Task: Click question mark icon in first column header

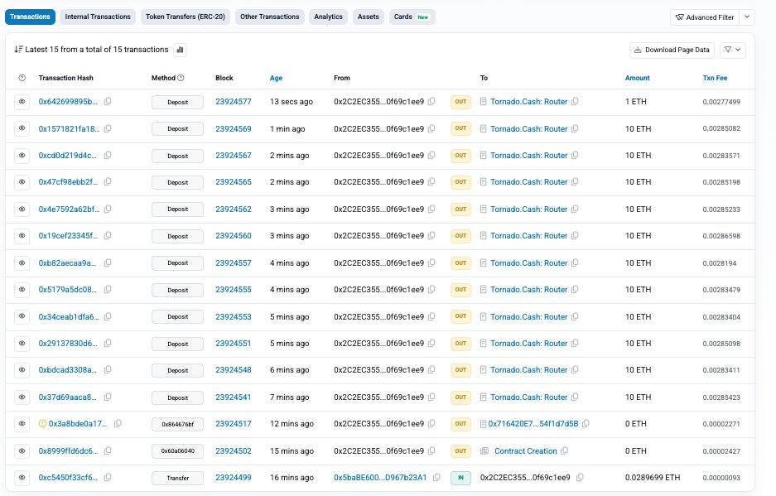Action: pos(22,78)
